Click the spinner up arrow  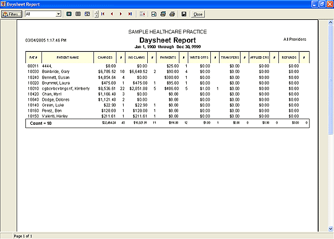[x=96, y=12]
